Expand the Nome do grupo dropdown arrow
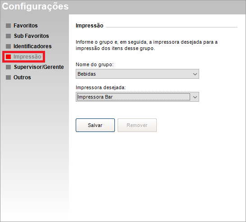 pos(195,74)
